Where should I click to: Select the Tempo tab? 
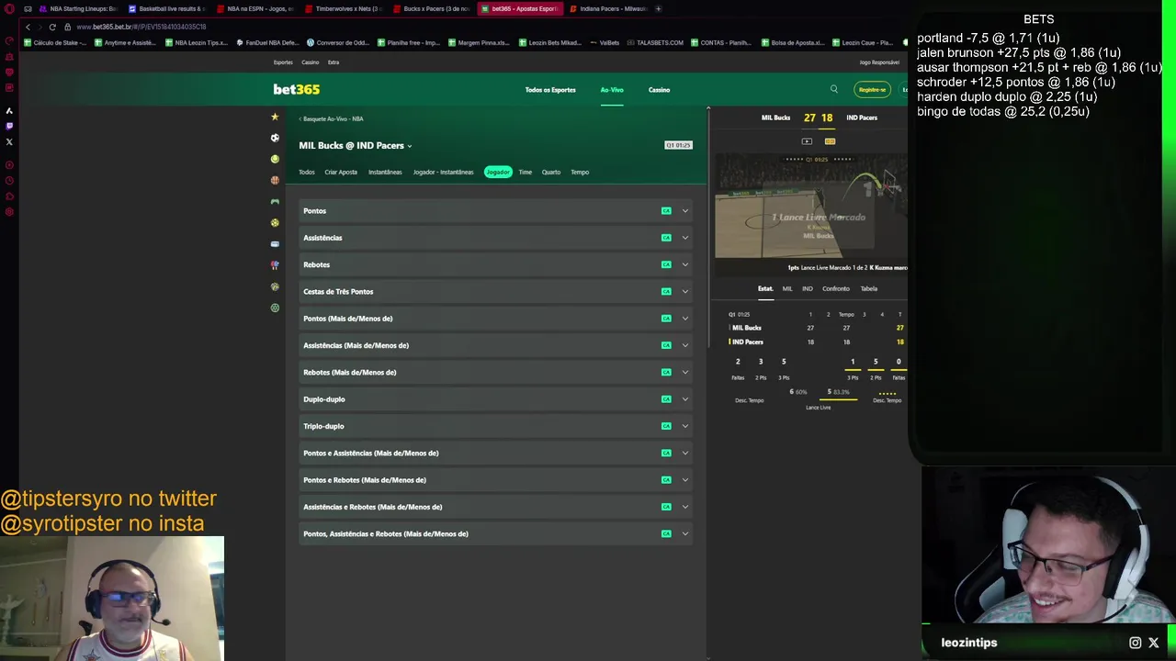click(580, 172)
